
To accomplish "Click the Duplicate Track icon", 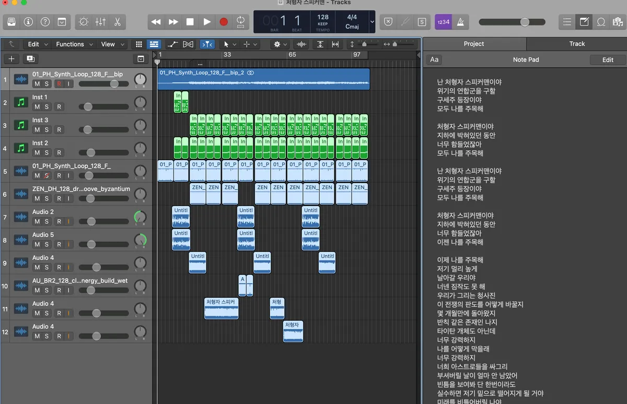I will (30, 59).
